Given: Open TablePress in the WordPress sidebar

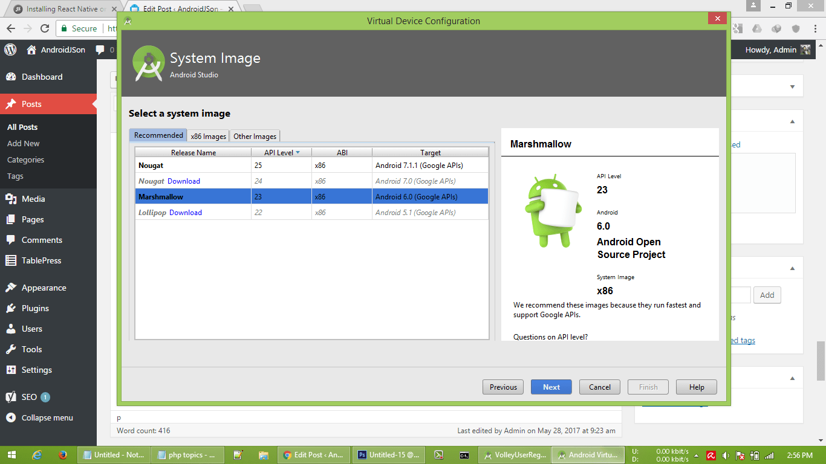Looking at the screenshot, I should tap(41, 260).
